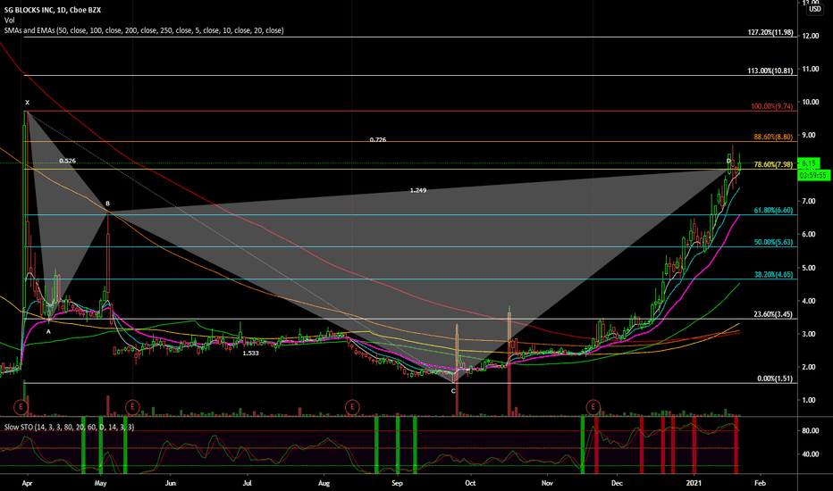Select the pattern point C label
The width and height of the screenshot is (833, 491).
click(x=453, y=391)
